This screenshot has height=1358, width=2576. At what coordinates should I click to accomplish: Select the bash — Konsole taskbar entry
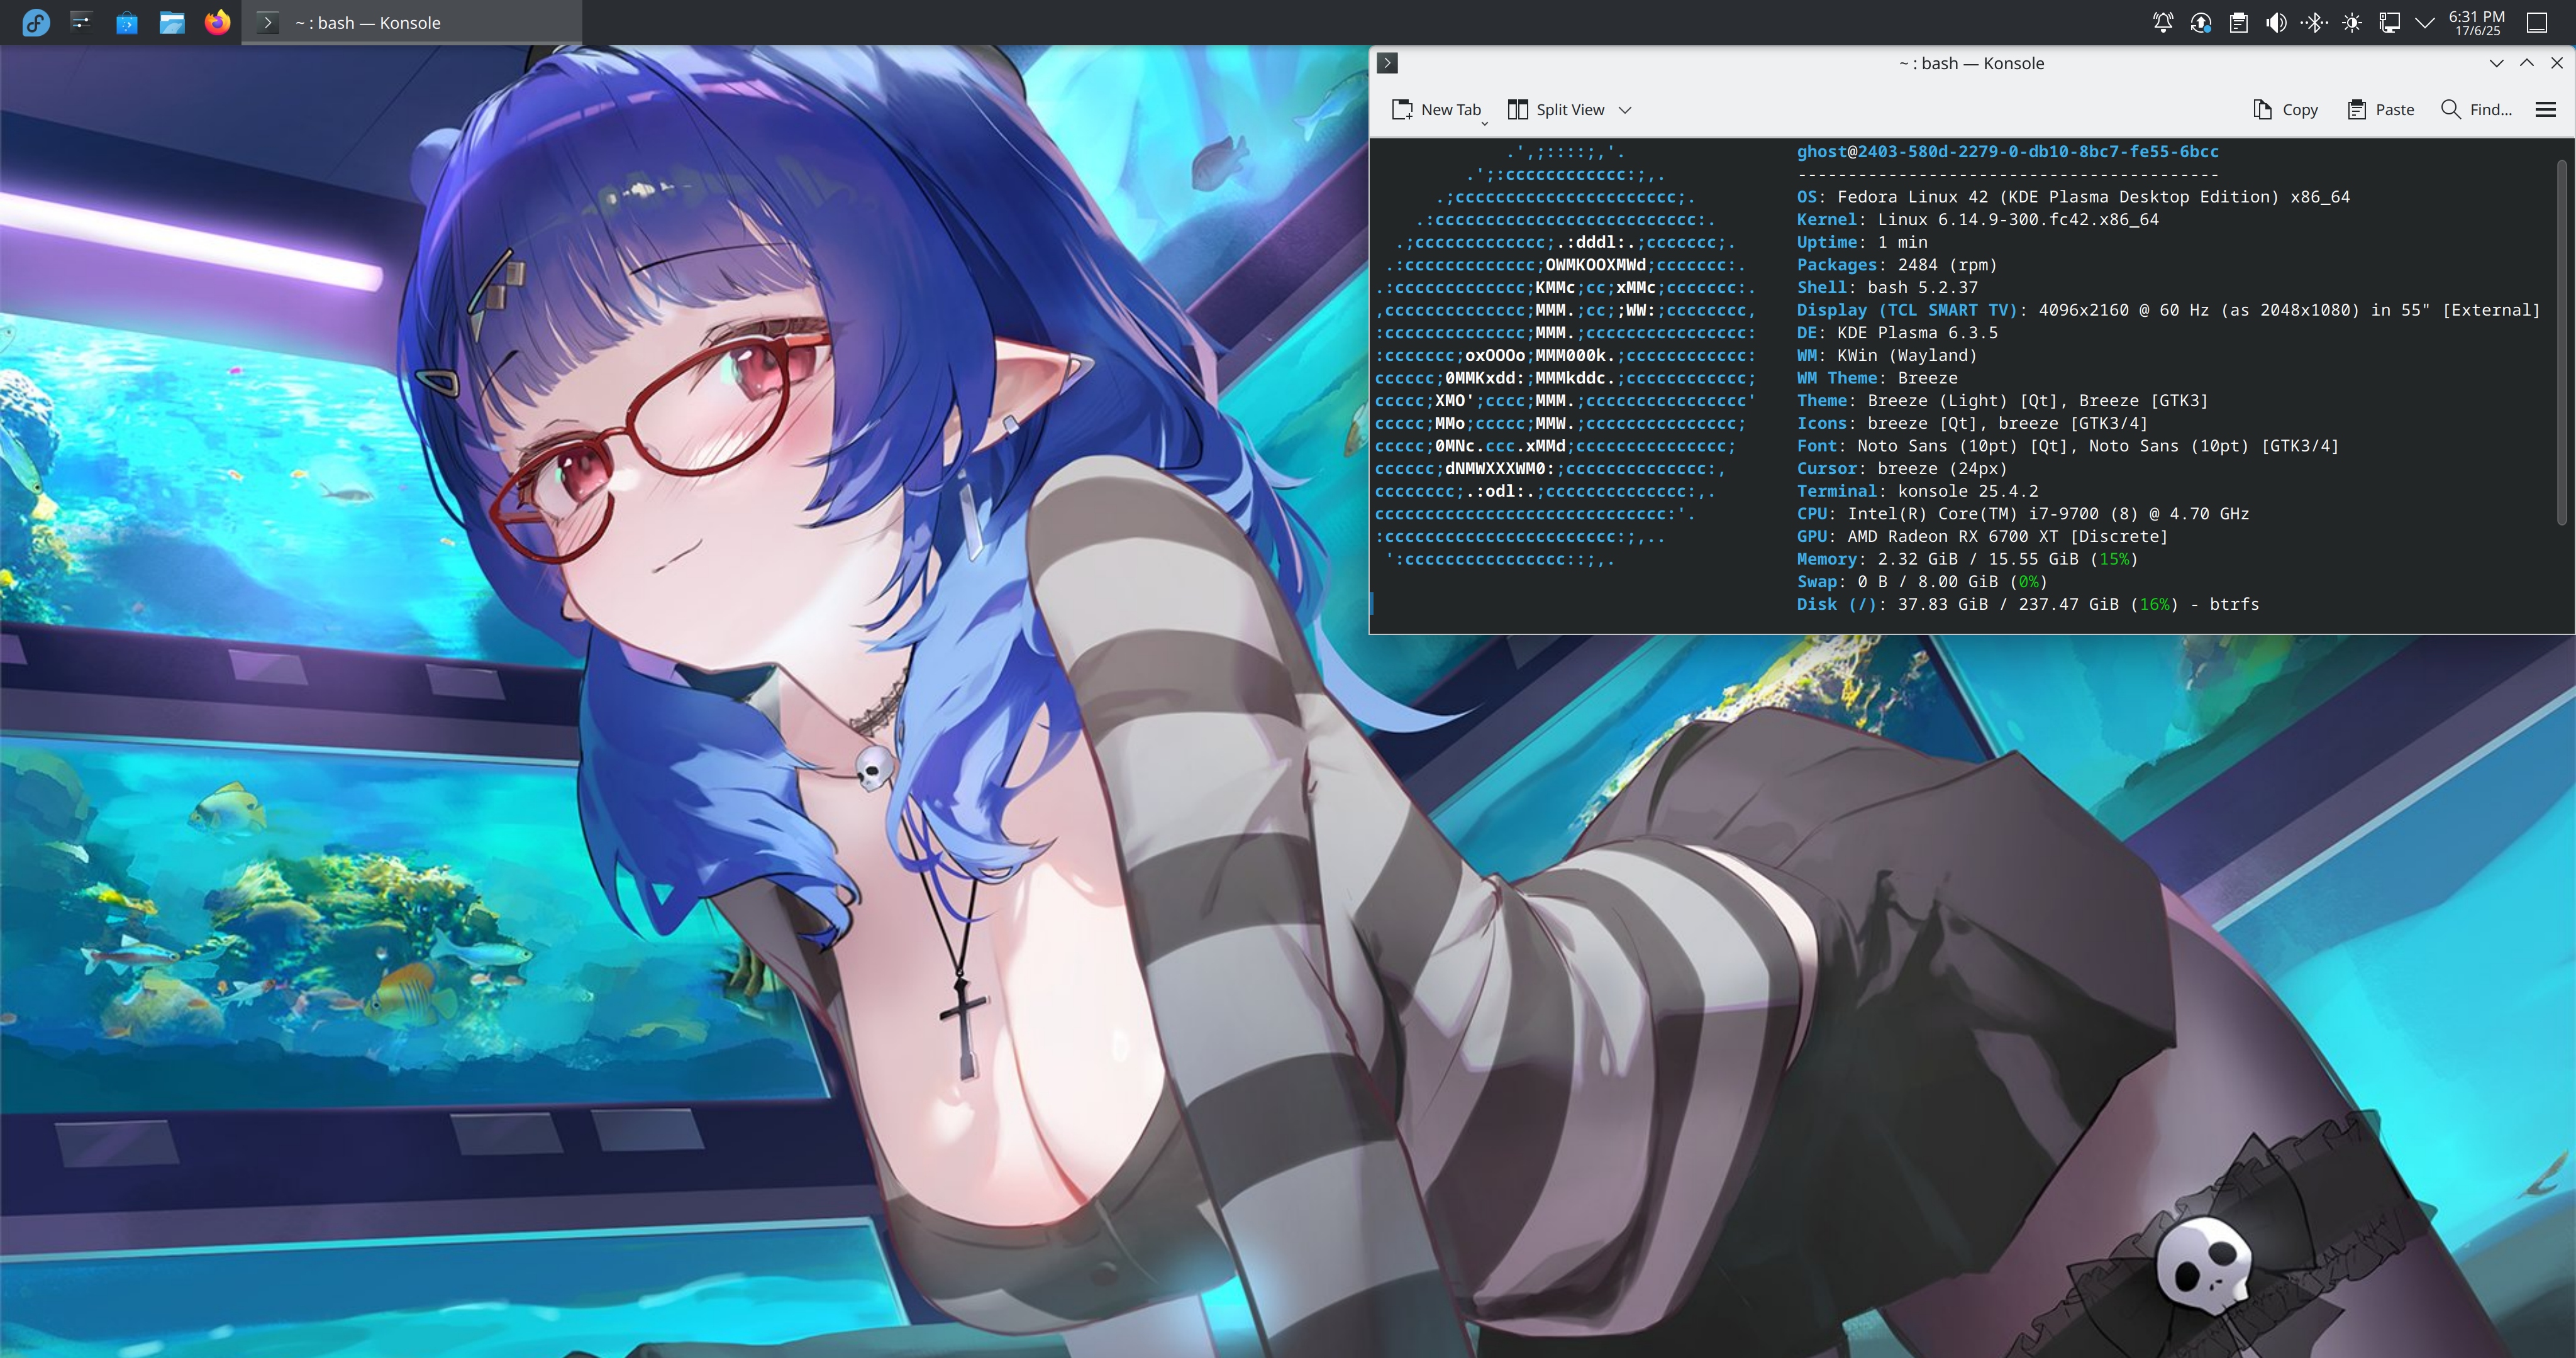(412, 22)
